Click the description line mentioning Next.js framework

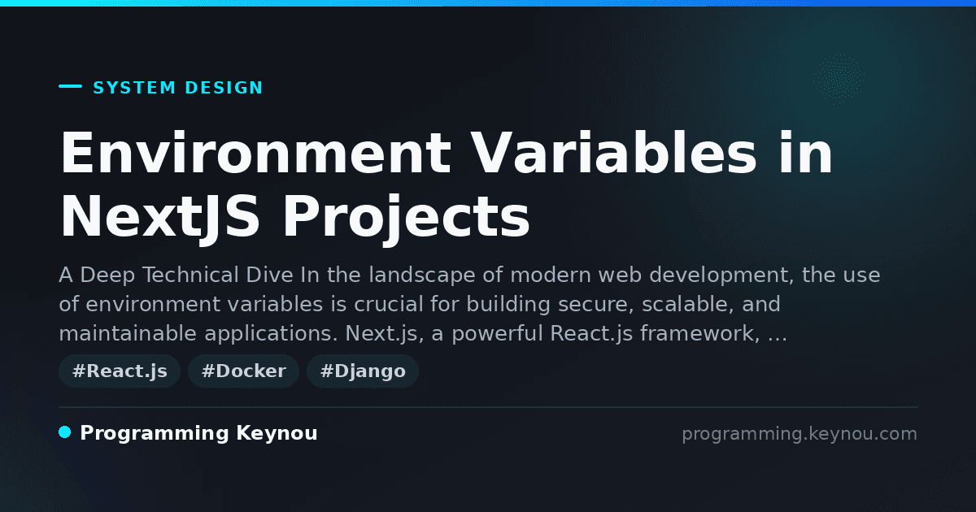(423, 334)
